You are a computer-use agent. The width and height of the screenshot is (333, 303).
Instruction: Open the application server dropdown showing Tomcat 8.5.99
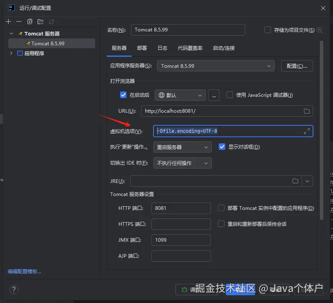(x=216, y=66)
